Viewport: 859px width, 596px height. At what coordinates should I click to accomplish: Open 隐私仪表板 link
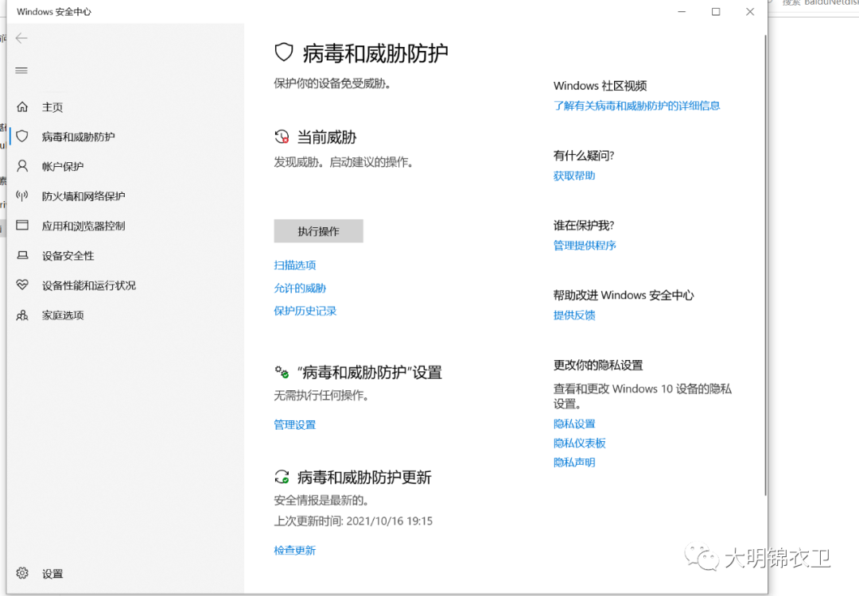(x=580, y=443)
